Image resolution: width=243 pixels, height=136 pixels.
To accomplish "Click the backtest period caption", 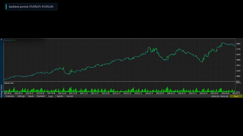I will 31,7.
